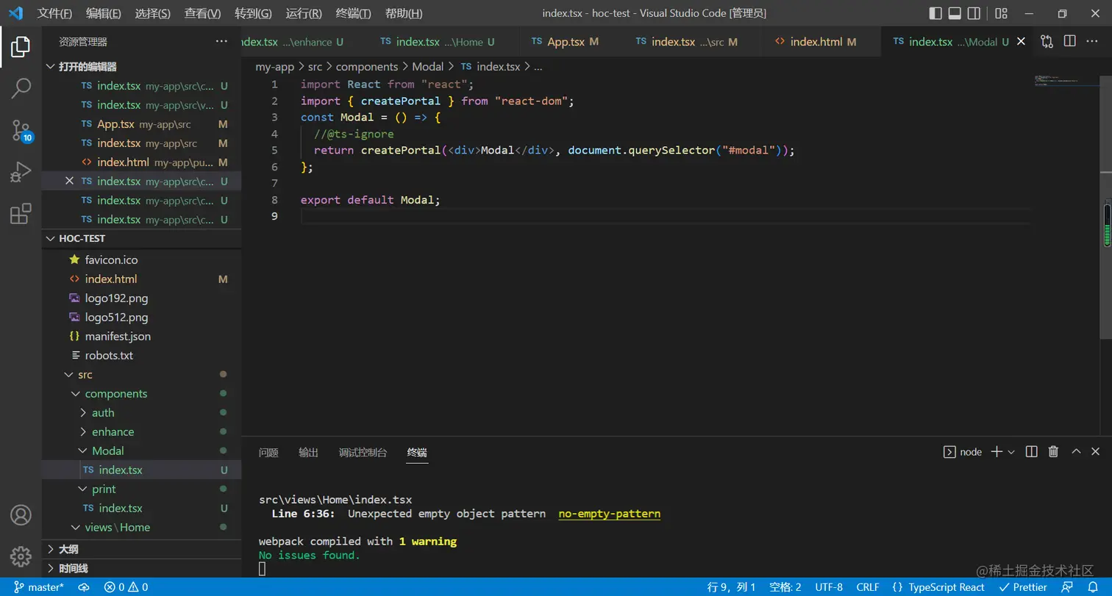Click synchronize changes cloud icon
This screenshot has height=596, width=1112.
(x=84, y=587)
